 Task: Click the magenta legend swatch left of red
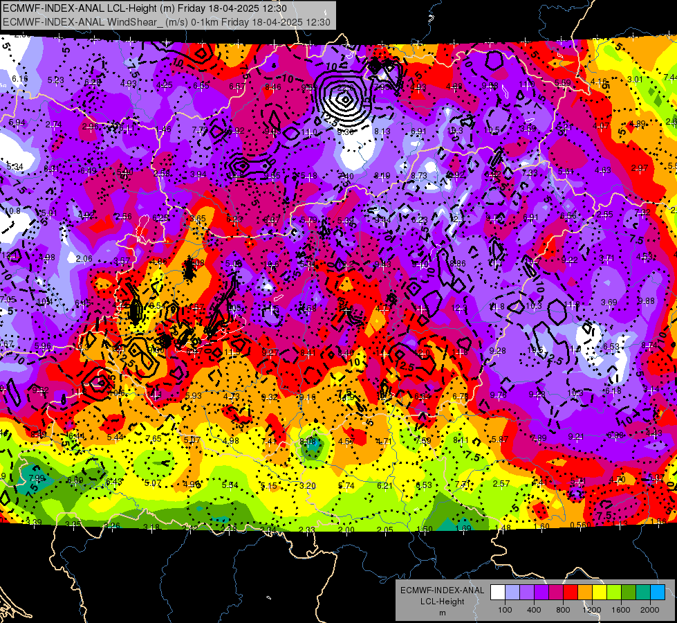coord(556,593)
